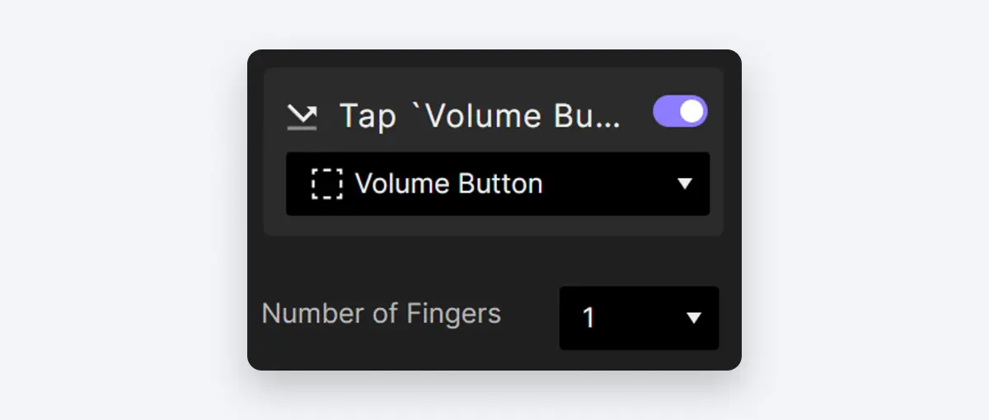
Task: Click the Tap trigger arrow icon
Action: [x=302, y=117]
